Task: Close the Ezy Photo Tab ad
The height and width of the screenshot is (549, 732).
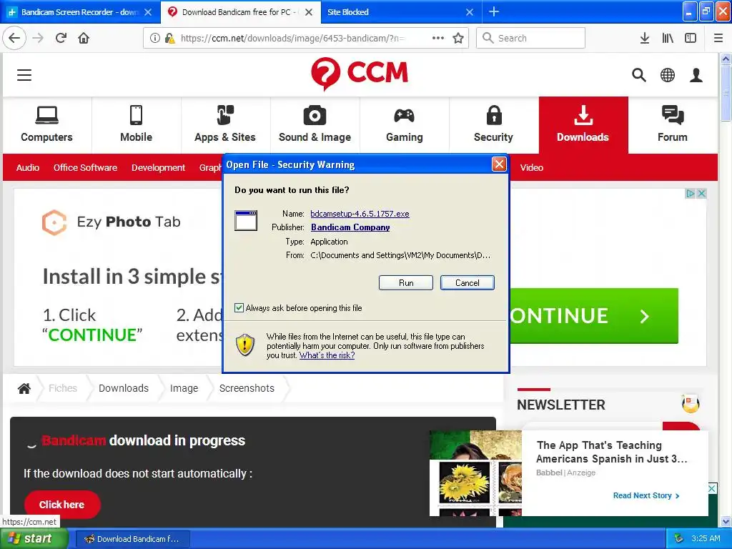Action: [701, 193]
